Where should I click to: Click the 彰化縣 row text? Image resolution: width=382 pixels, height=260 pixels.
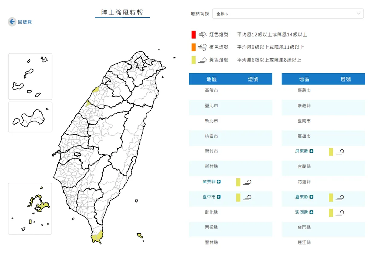click(212, 212)
